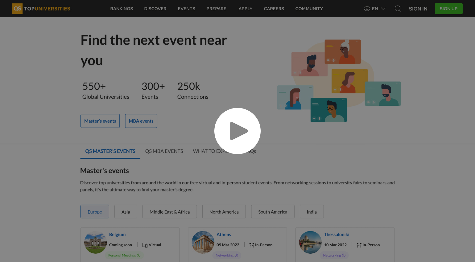
Task: Click the Personal Meetings info icon
Action: pyautogui.click(x=139, y=255)
